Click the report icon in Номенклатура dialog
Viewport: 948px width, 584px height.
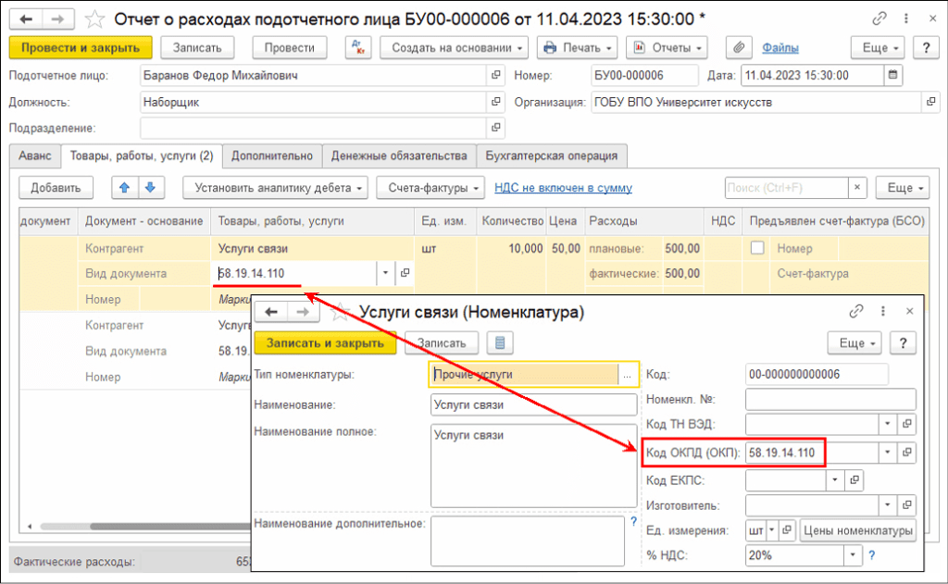point(500,342)
